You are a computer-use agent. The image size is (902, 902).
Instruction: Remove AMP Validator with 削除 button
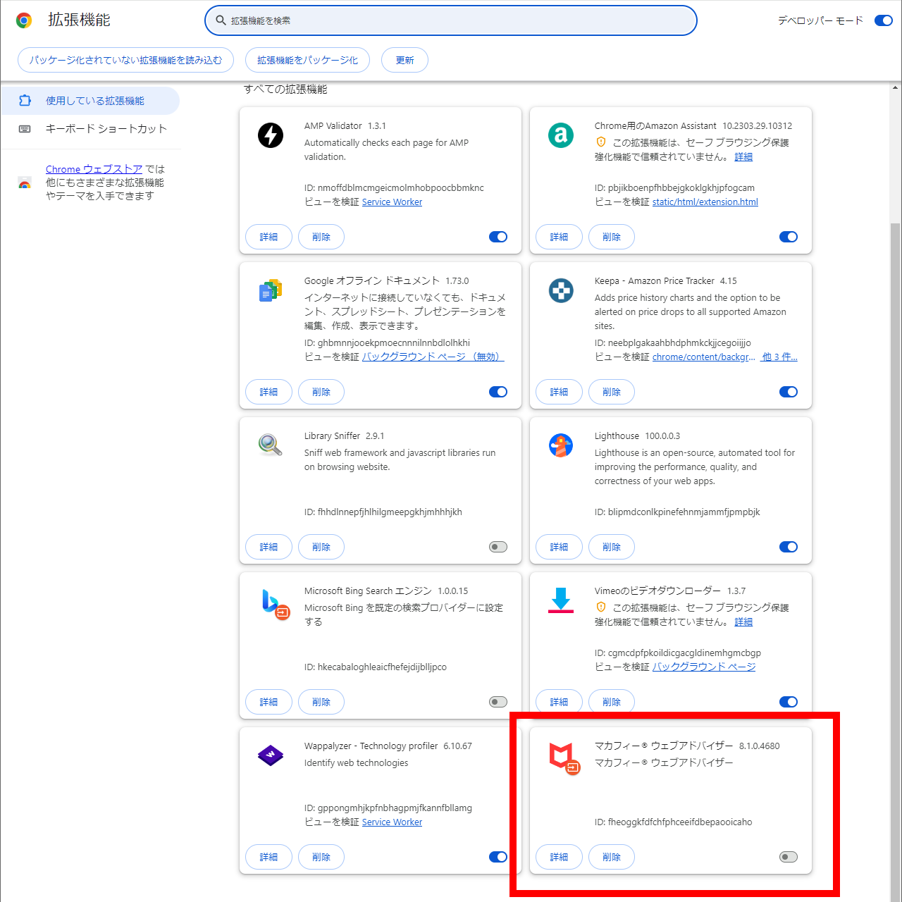321,237
